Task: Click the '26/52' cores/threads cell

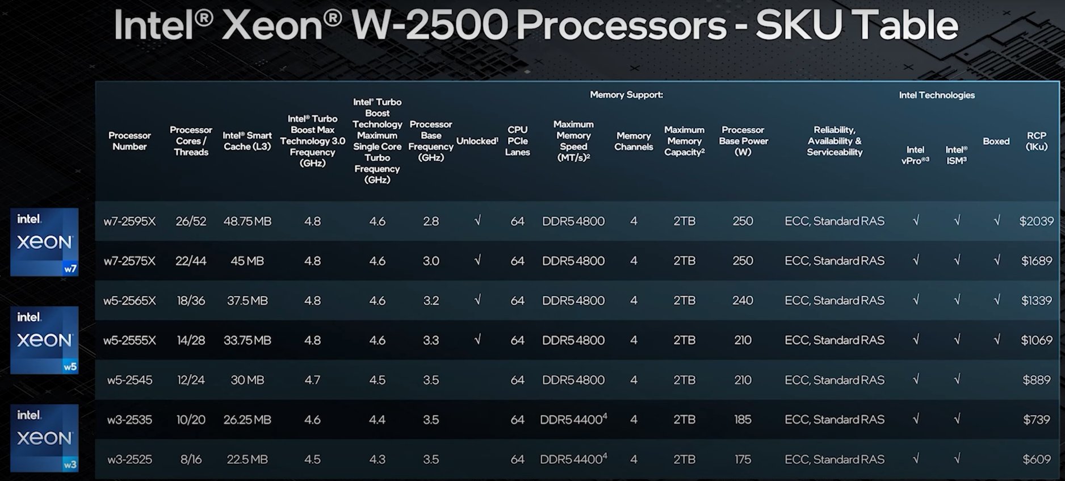Action: (x=191, y=221)
